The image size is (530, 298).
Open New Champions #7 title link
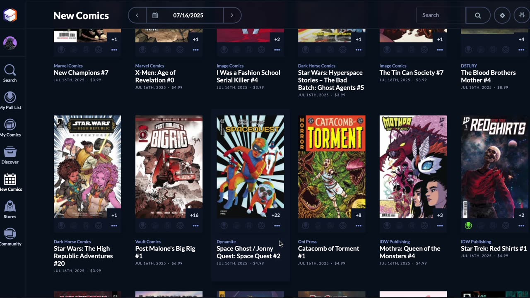(81, 73)
